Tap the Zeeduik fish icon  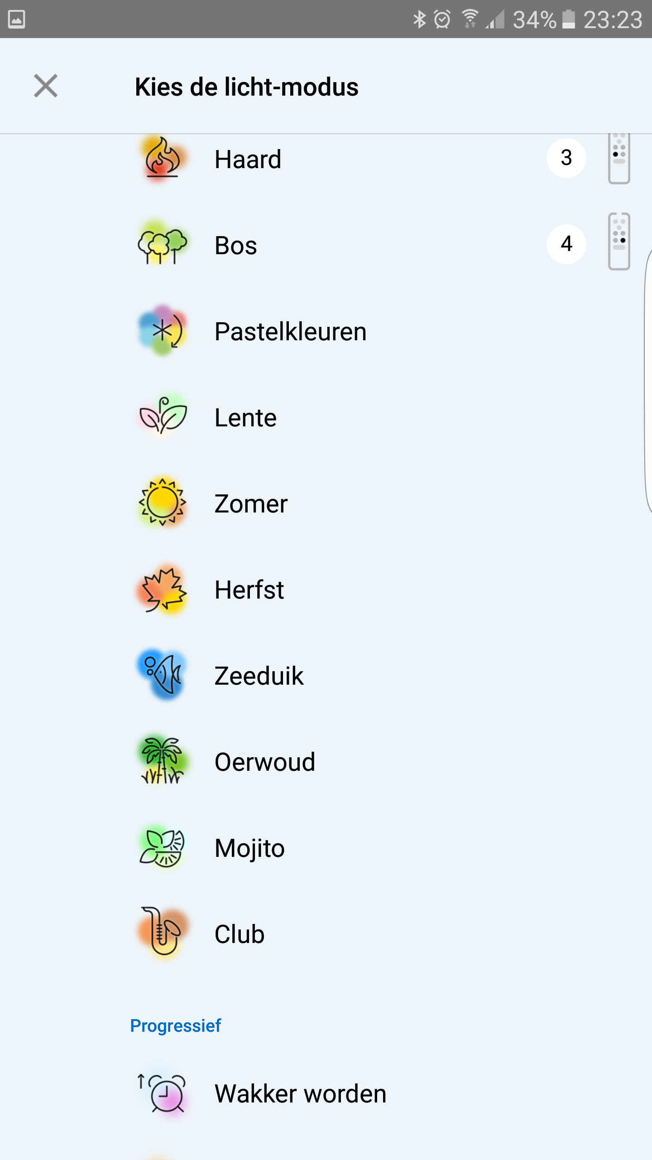click(x=162, y=675)
